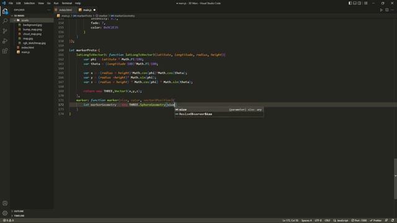
Task: Open the Explorer view in the activity bar
Action: pos(5,11)
